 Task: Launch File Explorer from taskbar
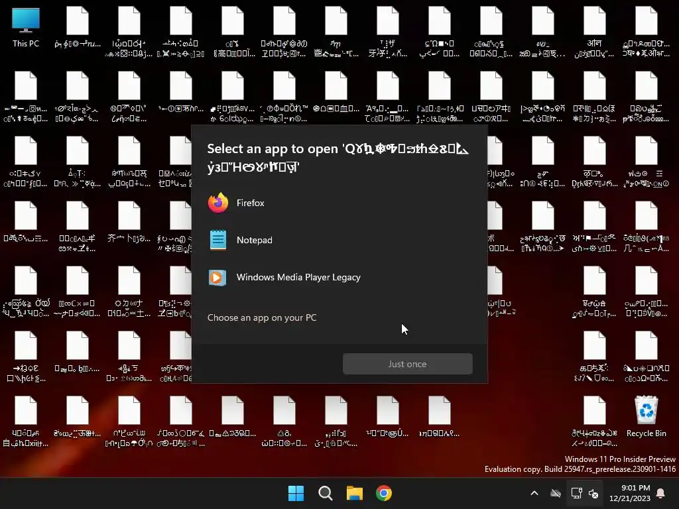[x=355, y=493]
